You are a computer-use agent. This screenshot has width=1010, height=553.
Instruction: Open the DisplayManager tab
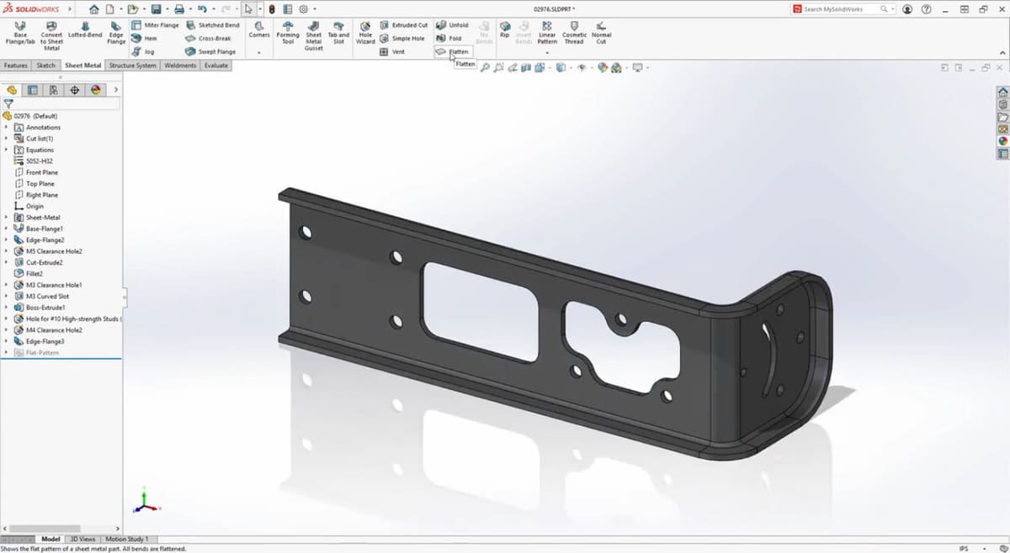[96, 90]
